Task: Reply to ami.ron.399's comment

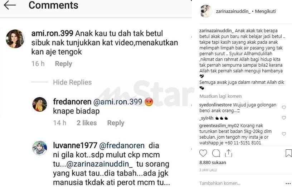Action: 63,64
